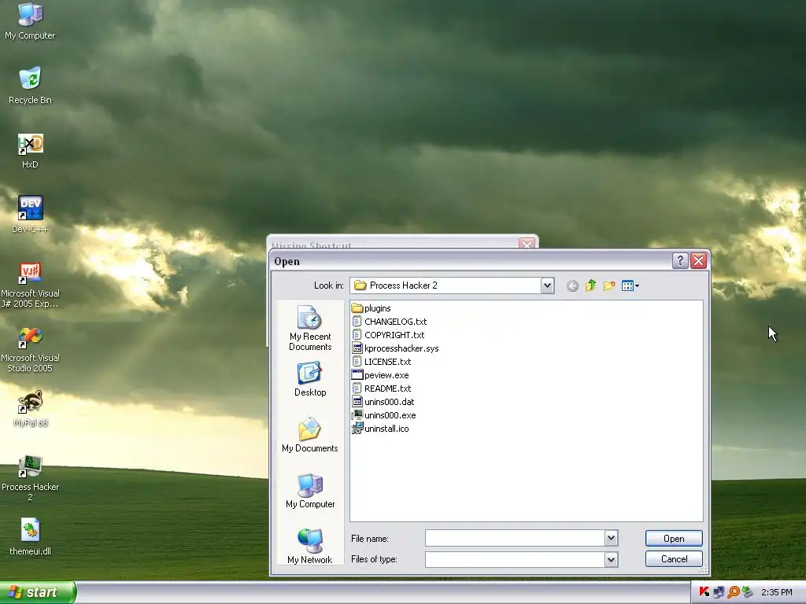Select unins000.dat in file list
The width and height of the screenshot is (806, 604).
coord(389,402)
